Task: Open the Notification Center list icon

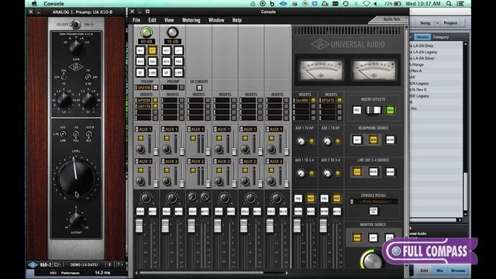Action: [x=461, y=3]
